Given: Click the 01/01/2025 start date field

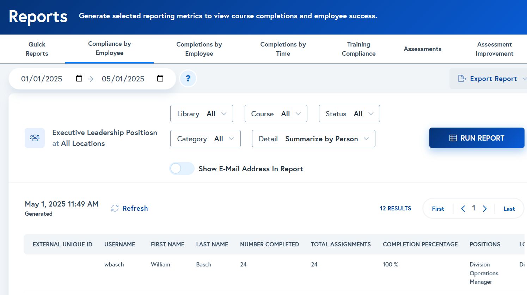Looking at the screenshot, I should point(42,79).
